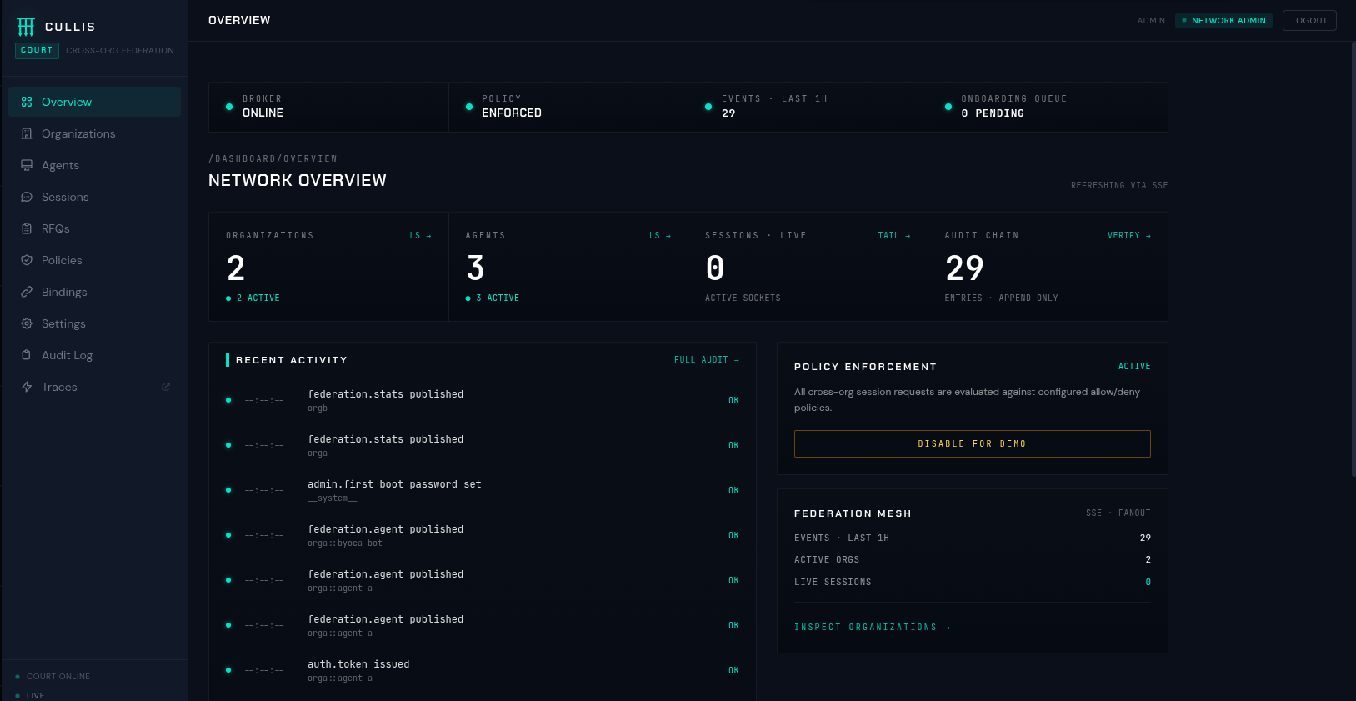Open Settings from the sidebar
The width and height of the screenshot is (1356, 701).
pos(94,323)
